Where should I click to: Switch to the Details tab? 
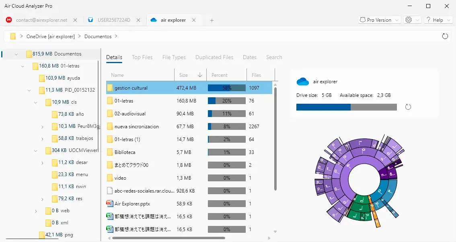[114, 57]
